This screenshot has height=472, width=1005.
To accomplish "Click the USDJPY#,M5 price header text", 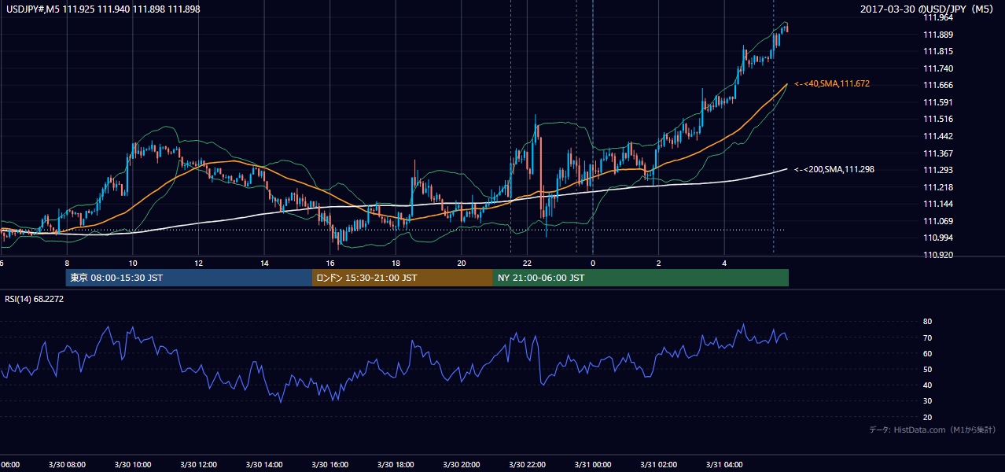I will 101,9.
